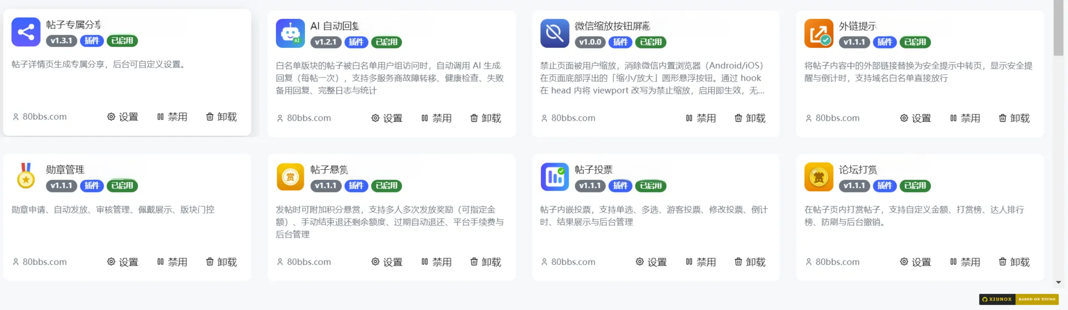Disable the 论坛打赏 plugin via 禁用

tap(965, 262)
